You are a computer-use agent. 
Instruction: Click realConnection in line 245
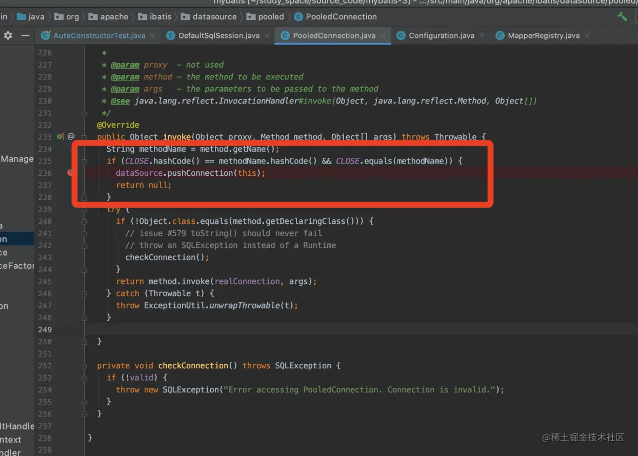pyautogui.click(x=248, y=281)
